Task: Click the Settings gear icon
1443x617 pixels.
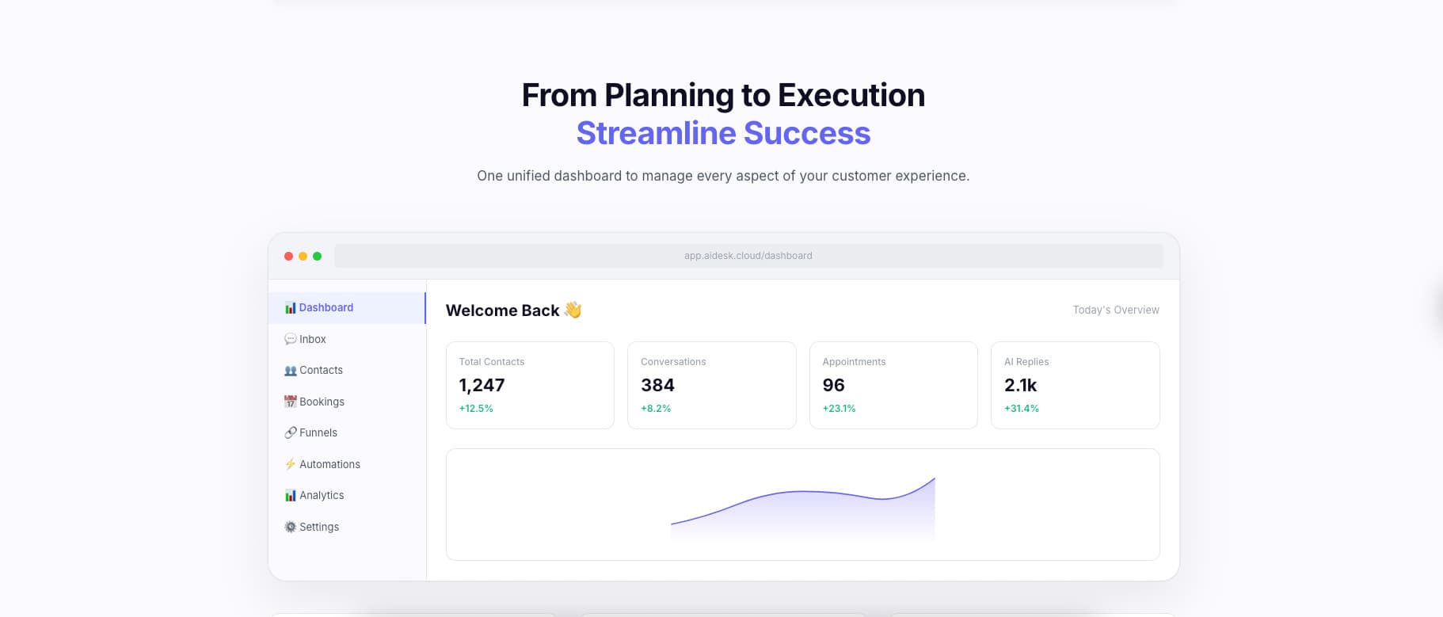Action: 290,527
